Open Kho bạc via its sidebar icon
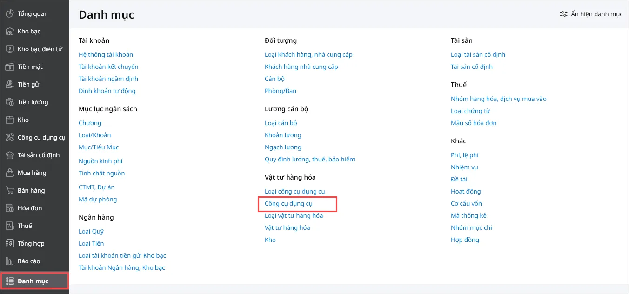Screen dimensions: 629x294 pos(10,32)
